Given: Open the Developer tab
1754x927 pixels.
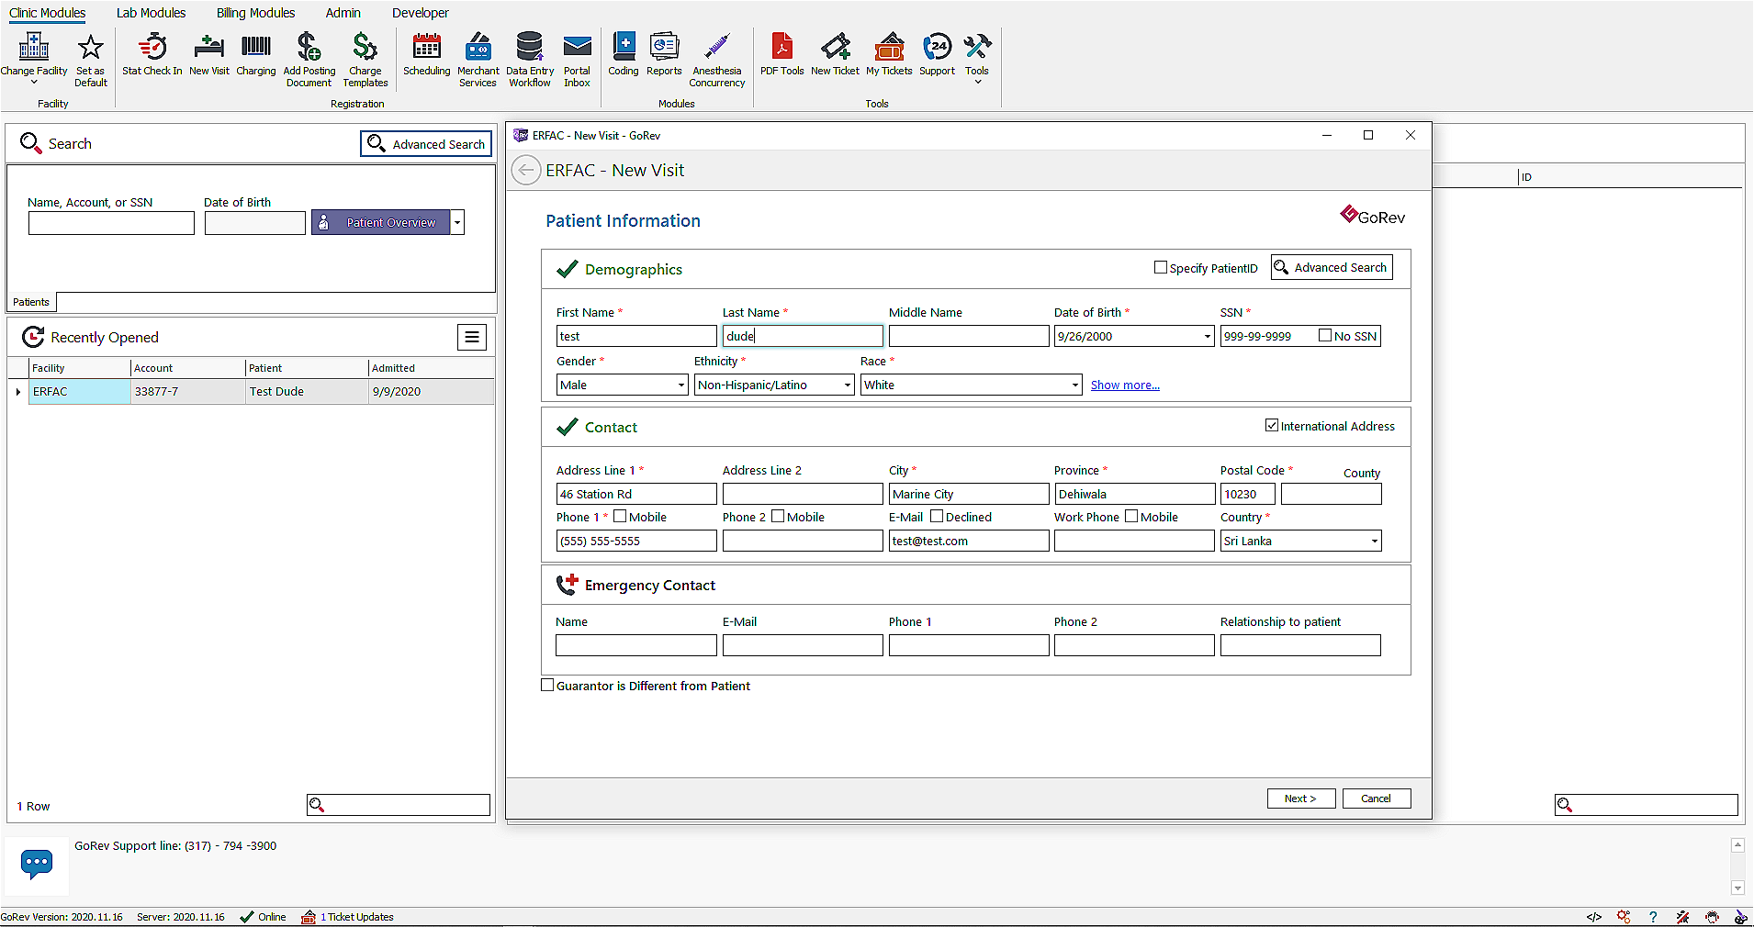Looking at the screenshot, I should 421,13.
